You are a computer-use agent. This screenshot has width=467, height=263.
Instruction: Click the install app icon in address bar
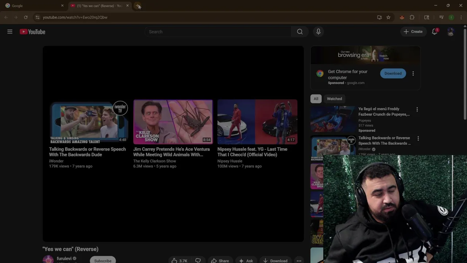[379, 17]
